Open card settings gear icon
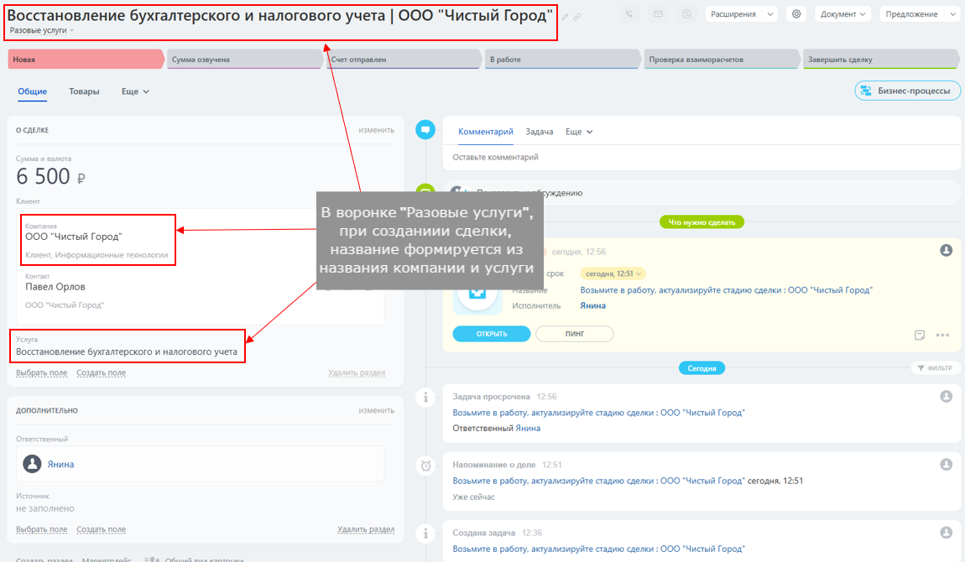 pyautogui.click(x=796, y=13)
